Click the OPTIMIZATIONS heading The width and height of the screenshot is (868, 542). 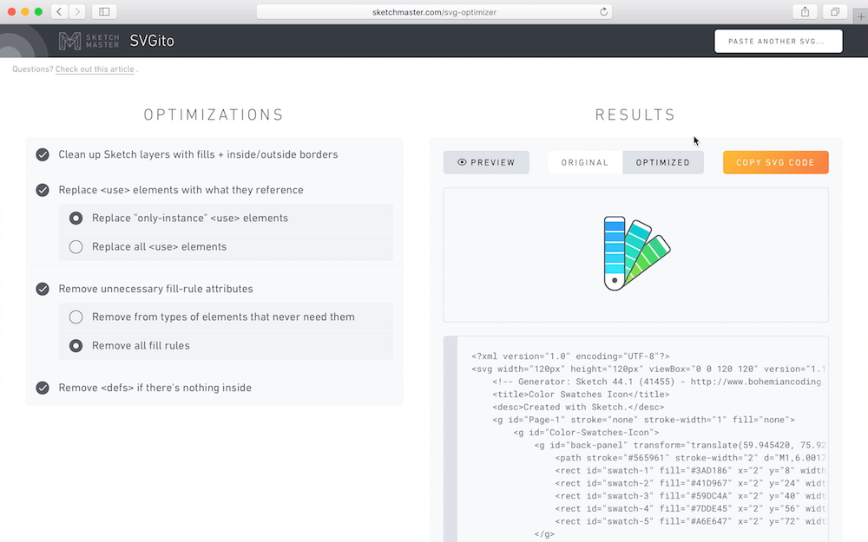(x=214, y=114)
